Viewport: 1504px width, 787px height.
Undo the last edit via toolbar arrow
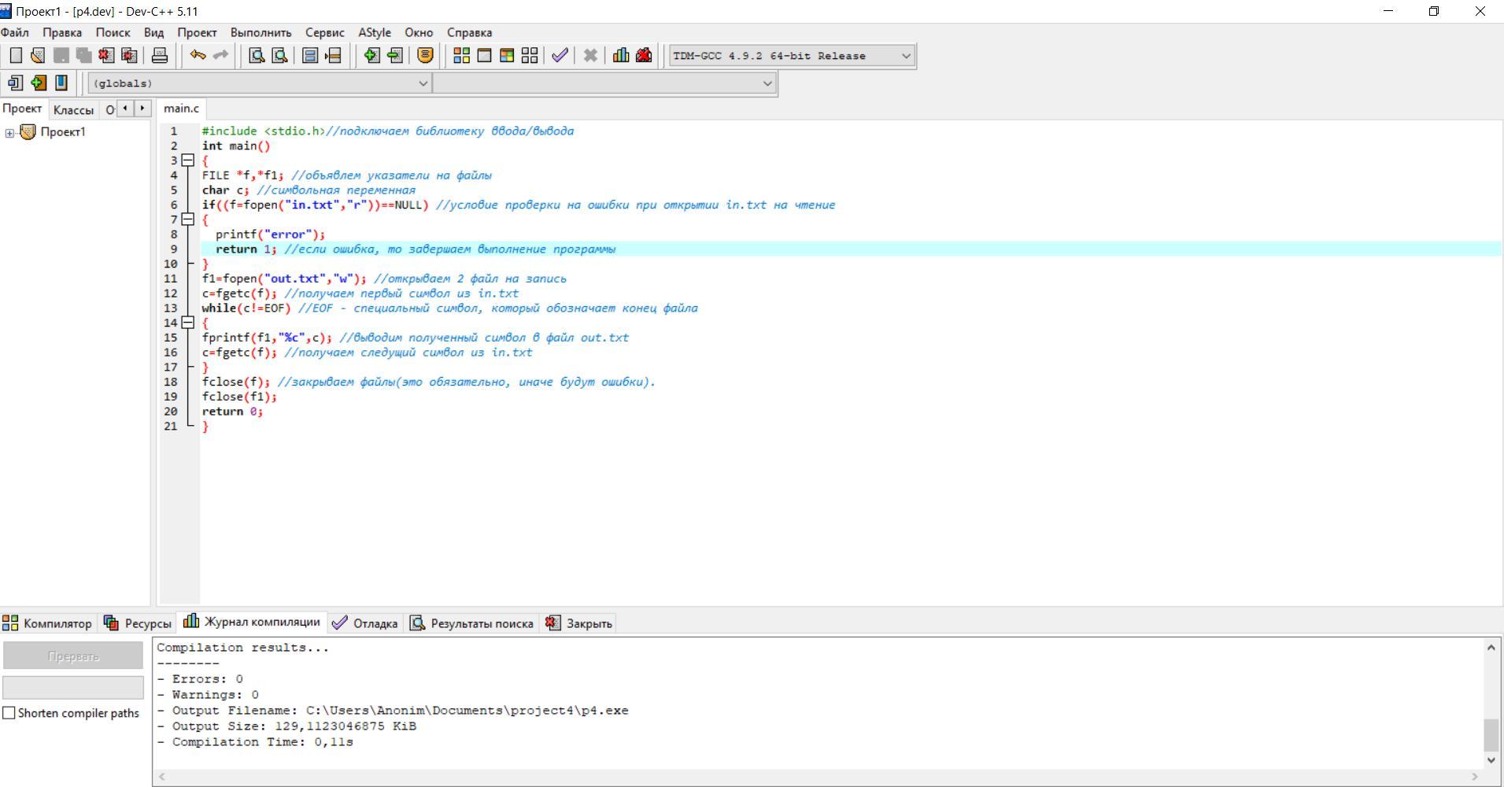pyautogui.click(x=198, y=55)
